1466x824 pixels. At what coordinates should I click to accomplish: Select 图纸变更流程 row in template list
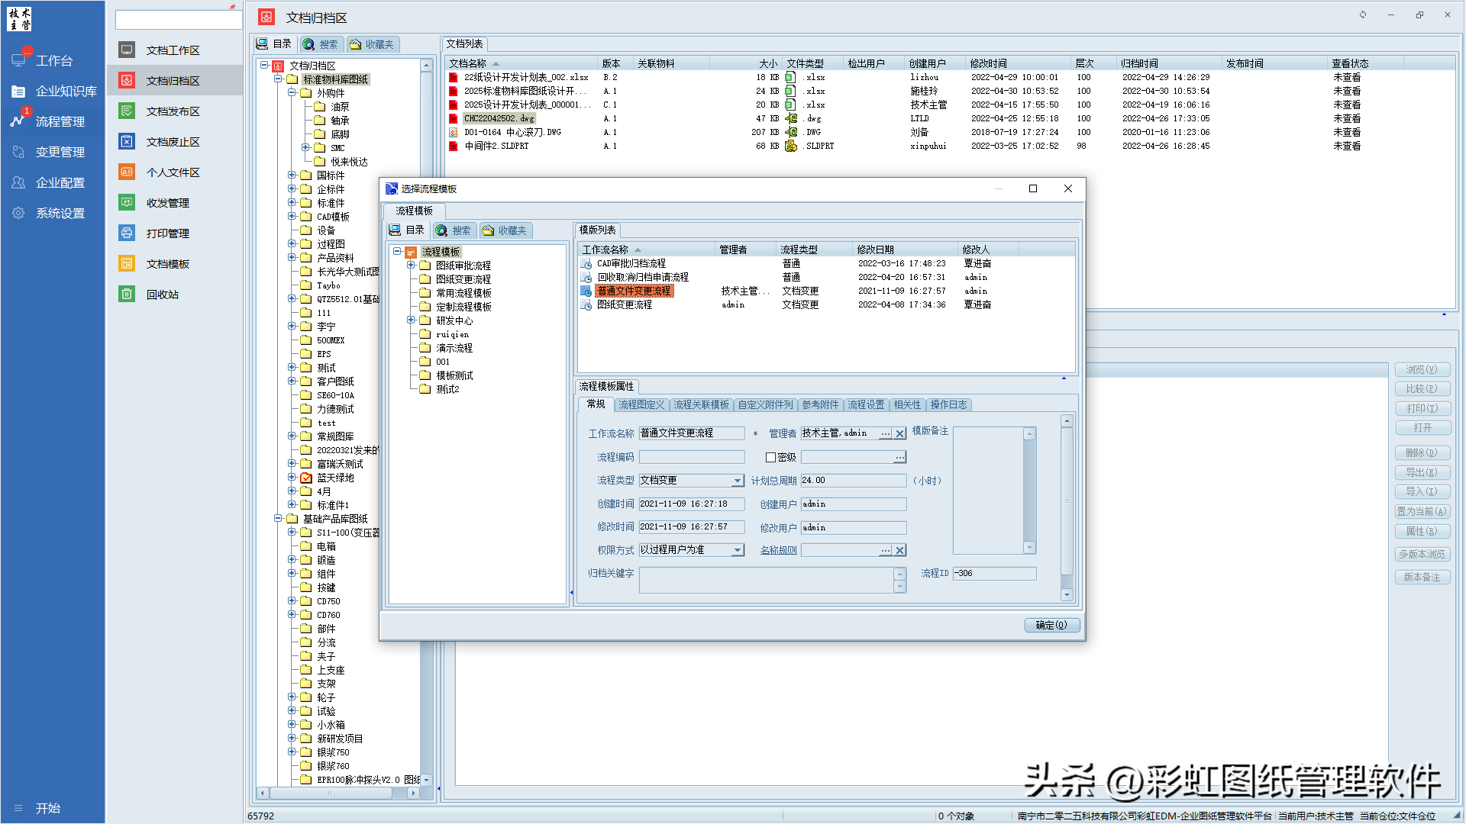625,304
